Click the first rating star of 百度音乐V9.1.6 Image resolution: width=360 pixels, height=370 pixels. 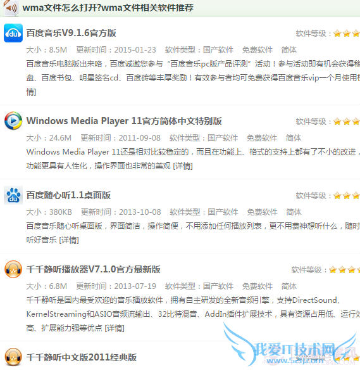point(337,34)
